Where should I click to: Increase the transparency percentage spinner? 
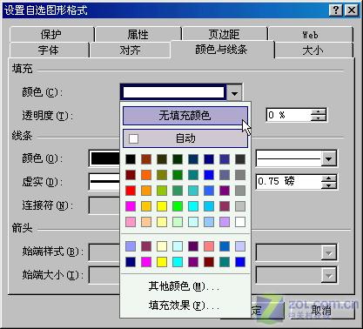(319, 111)
